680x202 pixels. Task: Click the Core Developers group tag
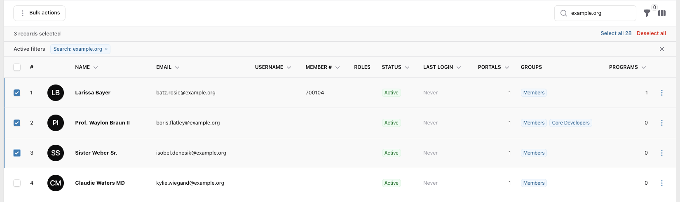pos(571,123)
